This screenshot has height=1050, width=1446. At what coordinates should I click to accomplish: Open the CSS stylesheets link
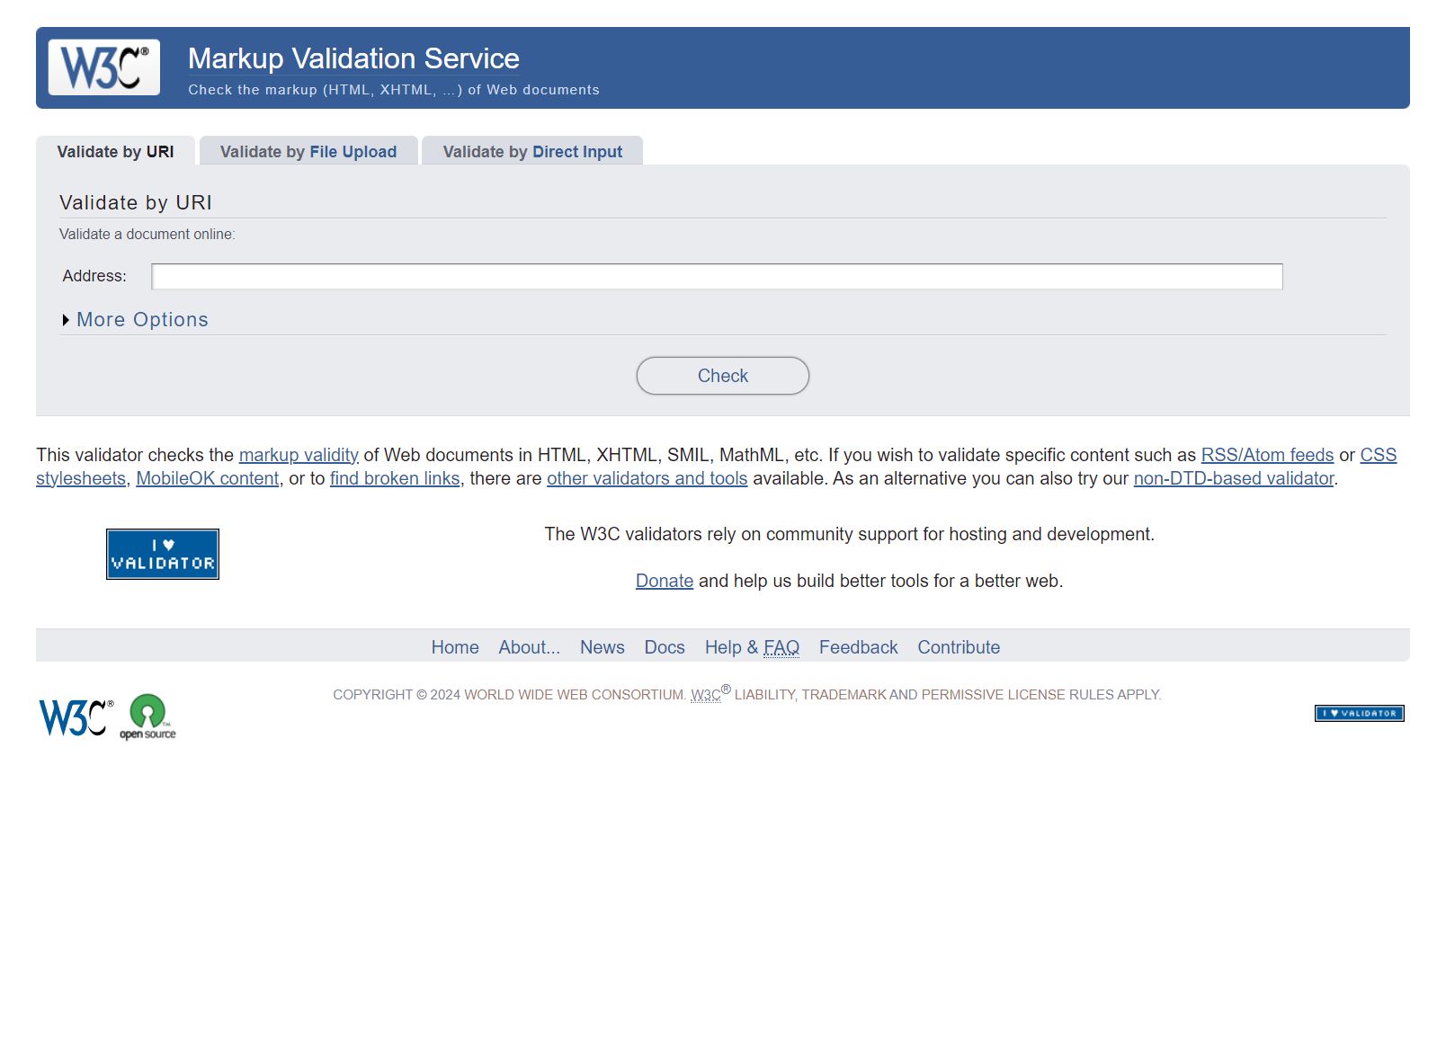[1378, 455]
